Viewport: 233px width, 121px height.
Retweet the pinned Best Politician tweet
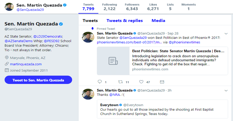pyautogui.click(x=120, y=82)
